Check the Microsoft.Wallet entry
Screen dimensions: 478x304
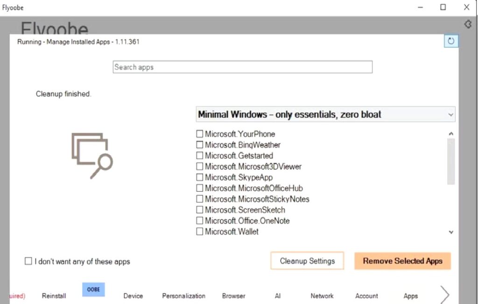click(200, 232)
